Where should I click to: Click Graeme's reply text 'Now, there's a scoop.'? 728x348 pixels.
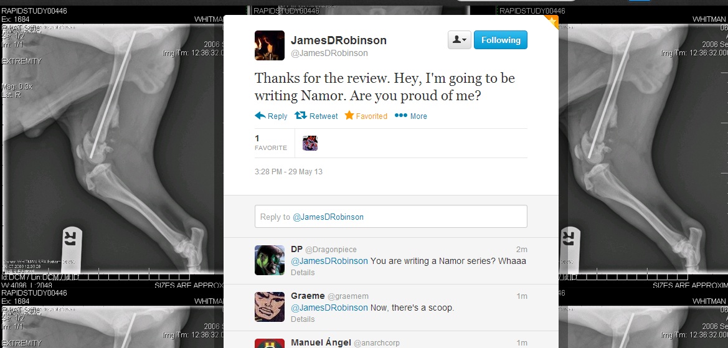pyautogui.click(x=412, y=308)
